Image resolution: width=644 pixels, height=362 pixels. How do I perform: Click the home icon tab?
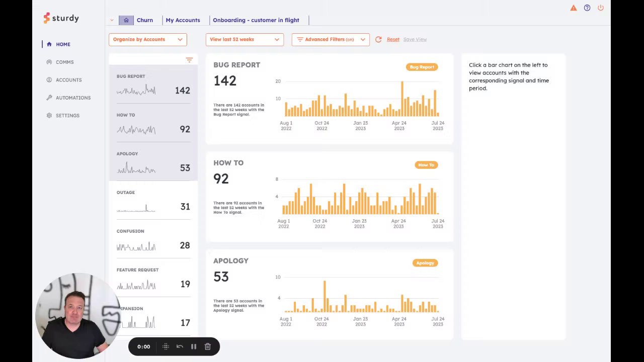(x=126, y=20)
